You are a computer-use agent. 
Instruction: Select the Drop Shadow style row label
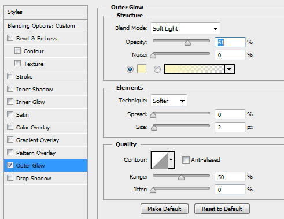point(34,179)
